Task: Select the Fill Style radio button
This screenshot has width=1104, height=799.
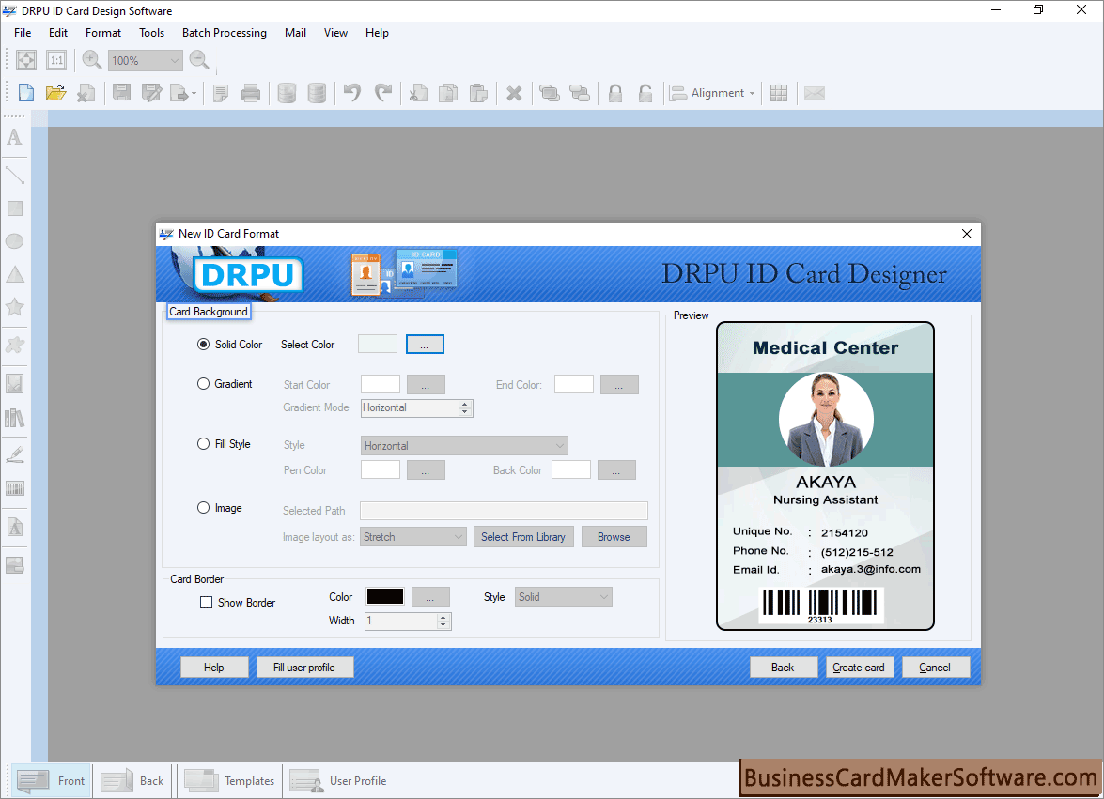Action: (204, 444)
